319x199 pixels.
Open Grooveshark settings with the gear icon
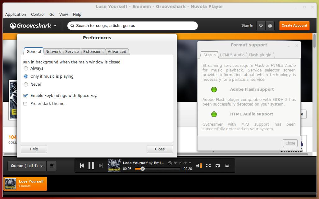(x=261, y=26)
